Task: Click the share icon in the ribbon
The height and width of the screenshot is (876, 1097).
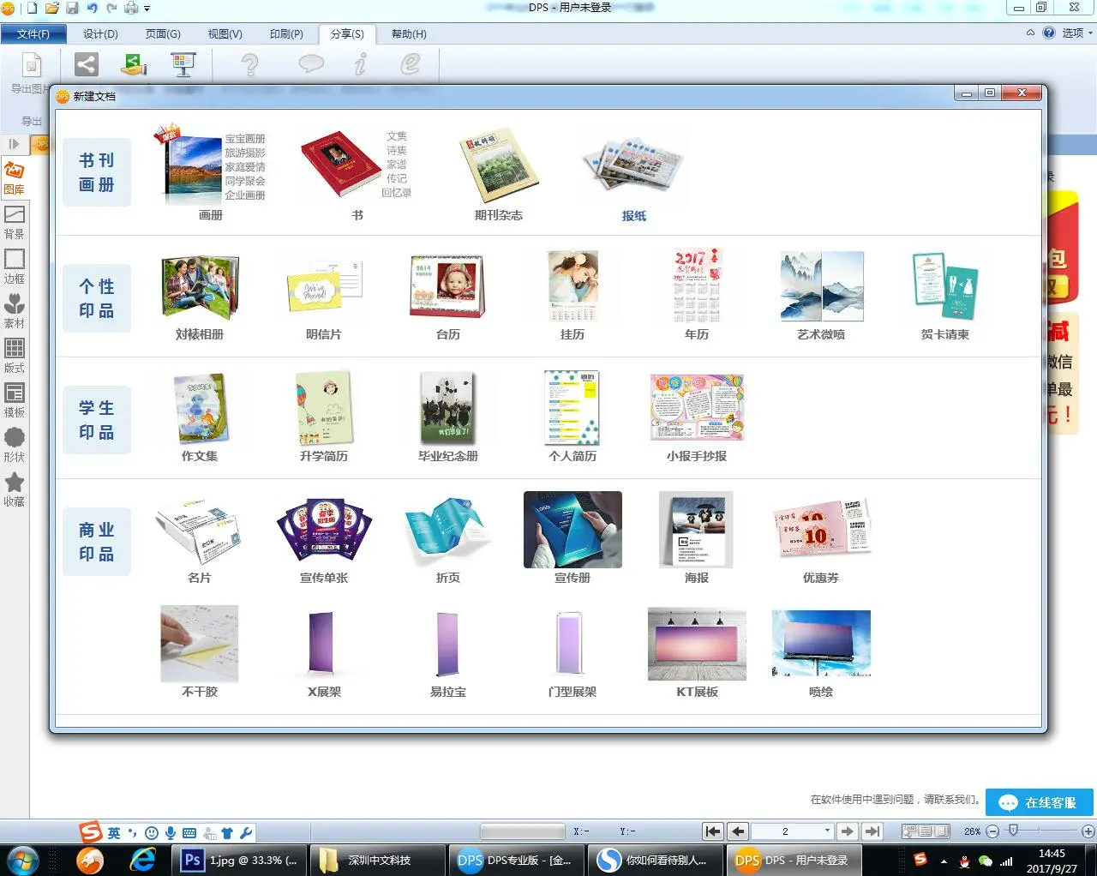Action: tap(86, 64)
